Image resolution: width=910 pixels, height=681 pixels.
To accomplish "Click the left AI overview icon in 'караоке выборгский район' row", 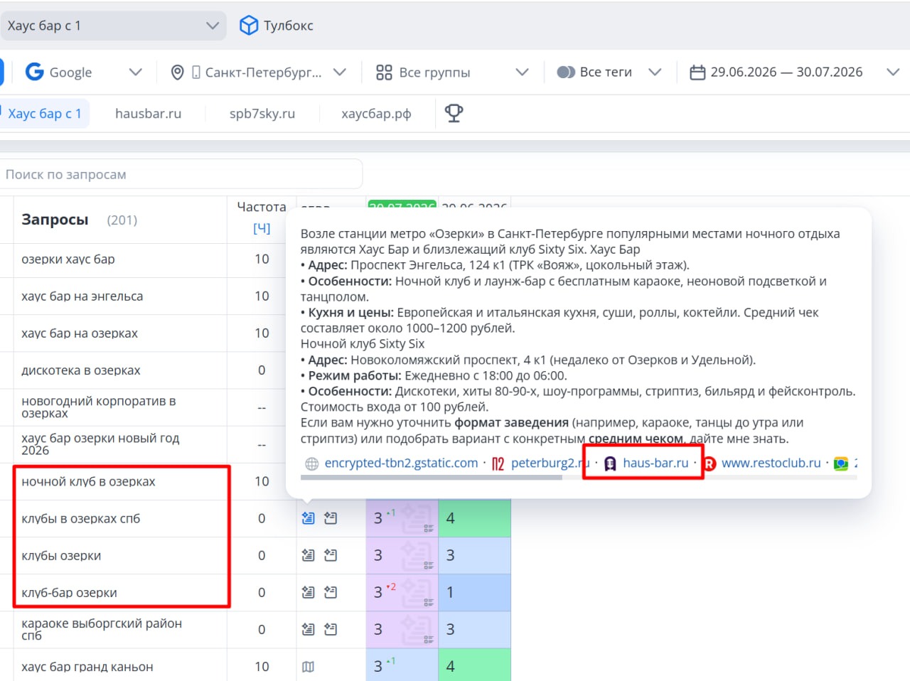I will click(x=308, y=629).
